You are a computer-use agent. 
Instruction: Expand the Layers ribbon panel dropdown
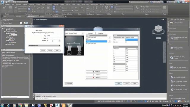click(x=147, y=14)
